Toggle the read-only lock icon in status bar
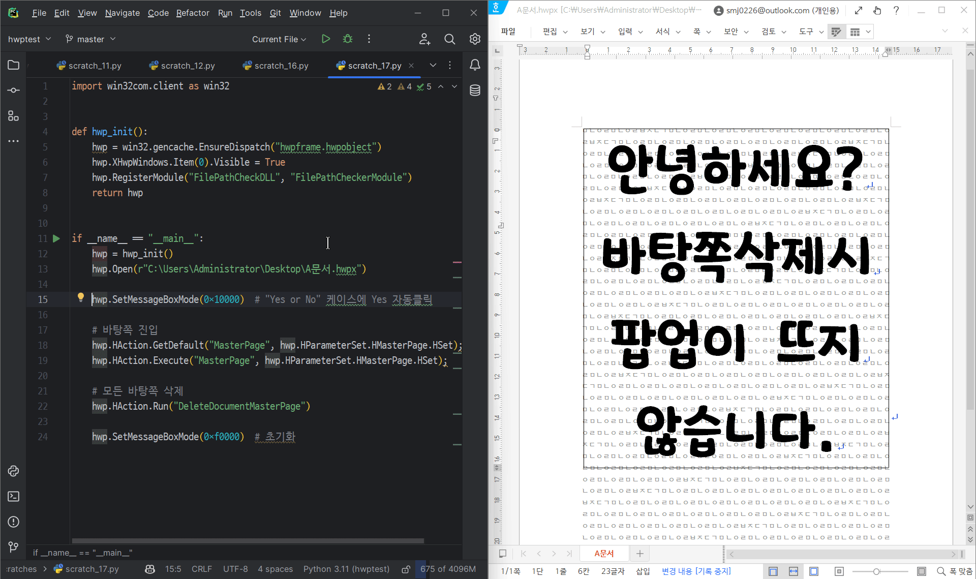The width and height of the screenshot is (976, 579). click(406, 569)
